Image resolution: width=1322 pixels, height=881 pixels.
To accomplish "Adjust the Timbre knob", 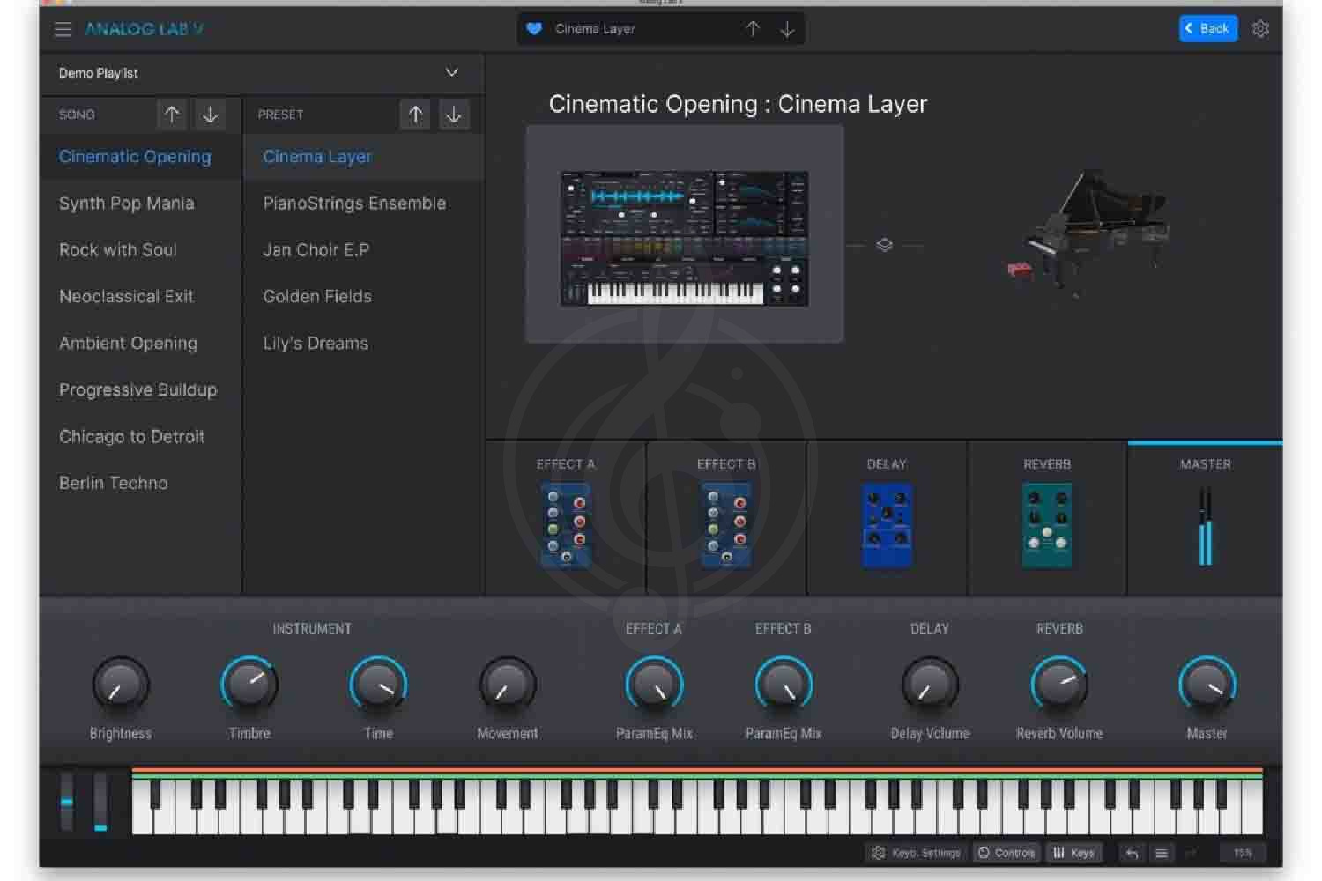I will click(249, 685).
